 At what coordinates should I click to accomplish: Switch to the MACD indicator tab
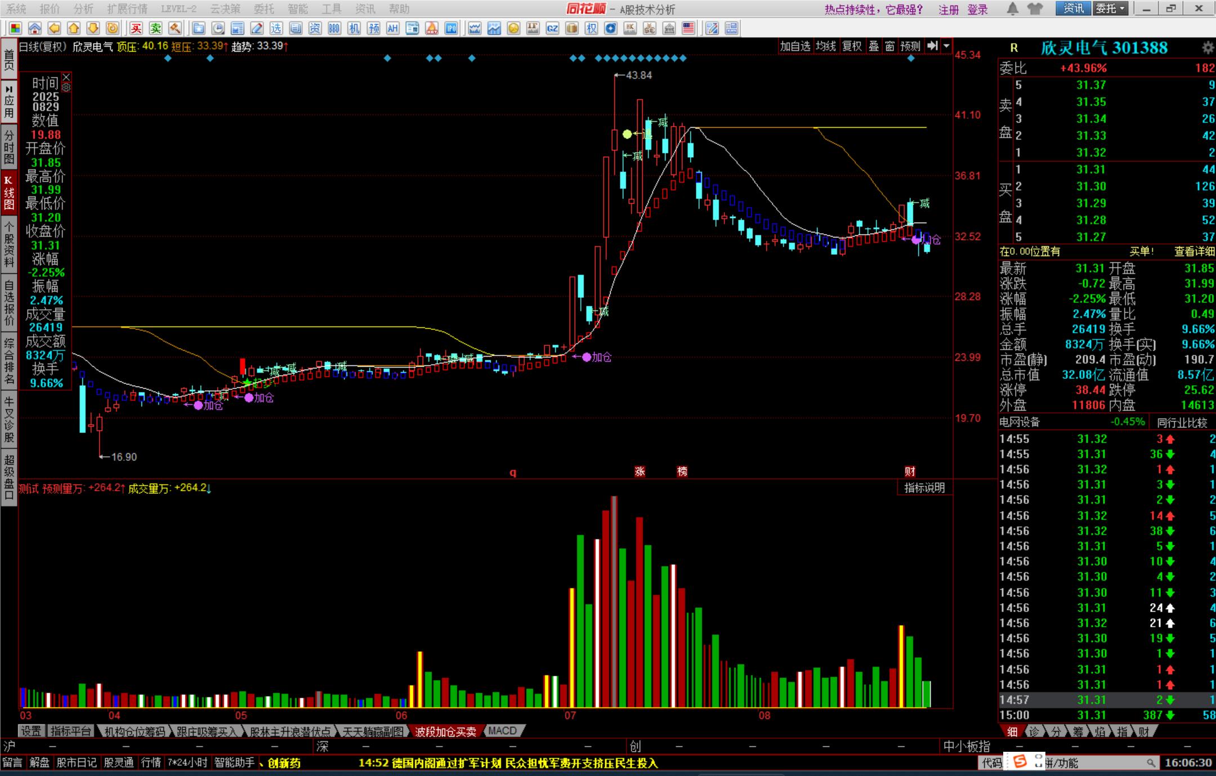pyautogui.click(x=502, y=731)
